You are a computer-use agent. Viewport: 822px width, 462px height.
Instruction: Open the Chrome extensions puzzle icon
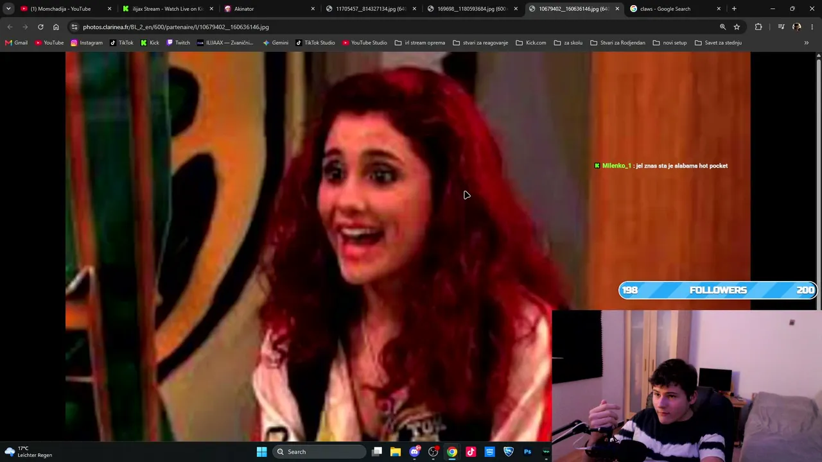[x=758, y=27]
